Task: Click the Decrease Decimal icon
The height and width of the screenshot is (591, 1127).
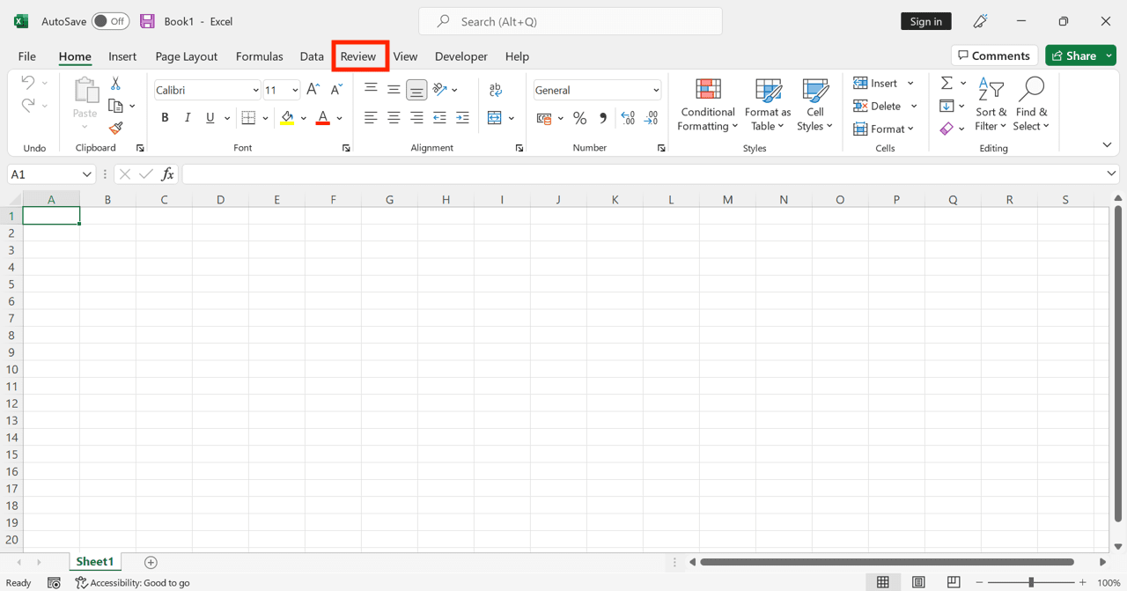Action: [x=651, y=118]
